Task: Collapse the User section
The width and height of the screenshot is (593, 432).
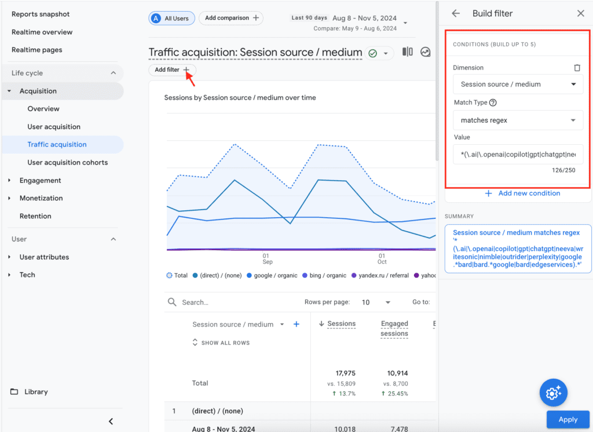Action: (113, 239)
